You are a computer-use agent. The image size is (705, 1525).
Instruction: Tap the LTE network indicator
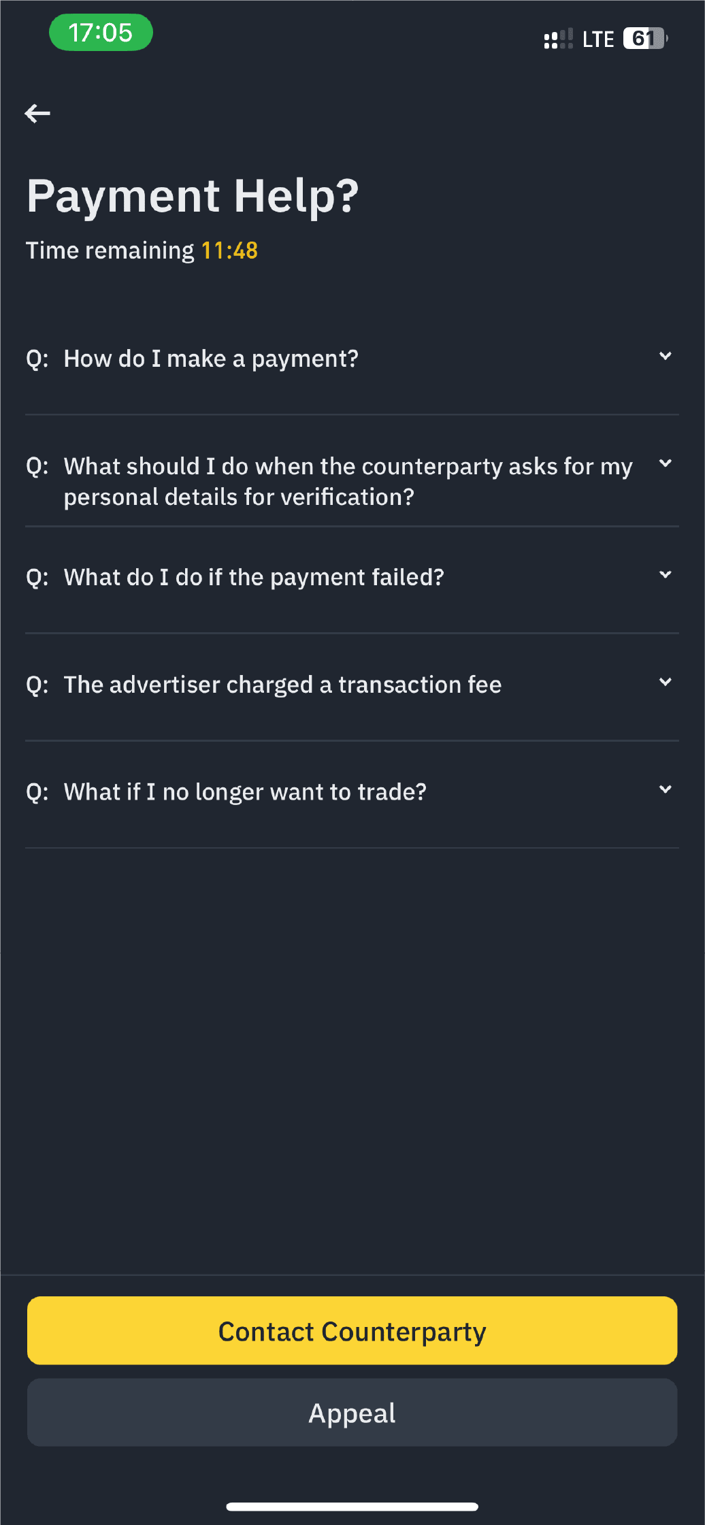click(598, 39)
